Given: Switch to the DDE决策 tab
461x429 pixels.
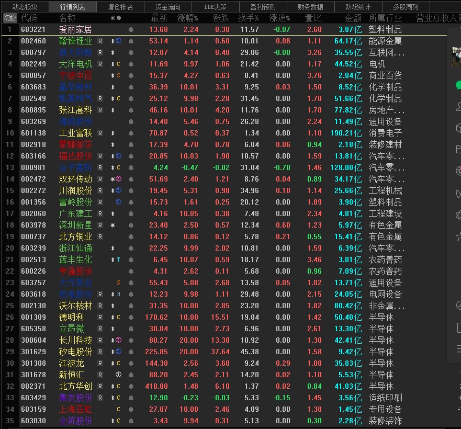Looking at the screenshot, I should (215, 6).
